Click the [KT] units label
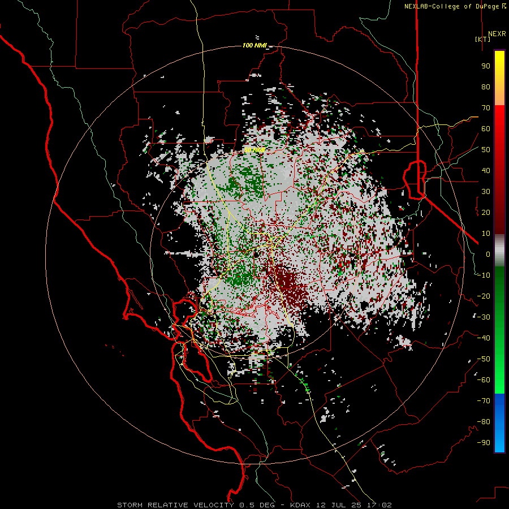The height and width of the screenshot is (509, 509). coord(483,39)
